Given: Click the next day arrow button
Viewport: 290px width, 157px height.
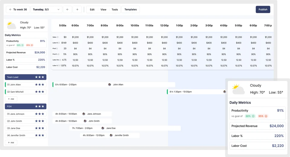Looking at the screenshot, I should [77, 9].
